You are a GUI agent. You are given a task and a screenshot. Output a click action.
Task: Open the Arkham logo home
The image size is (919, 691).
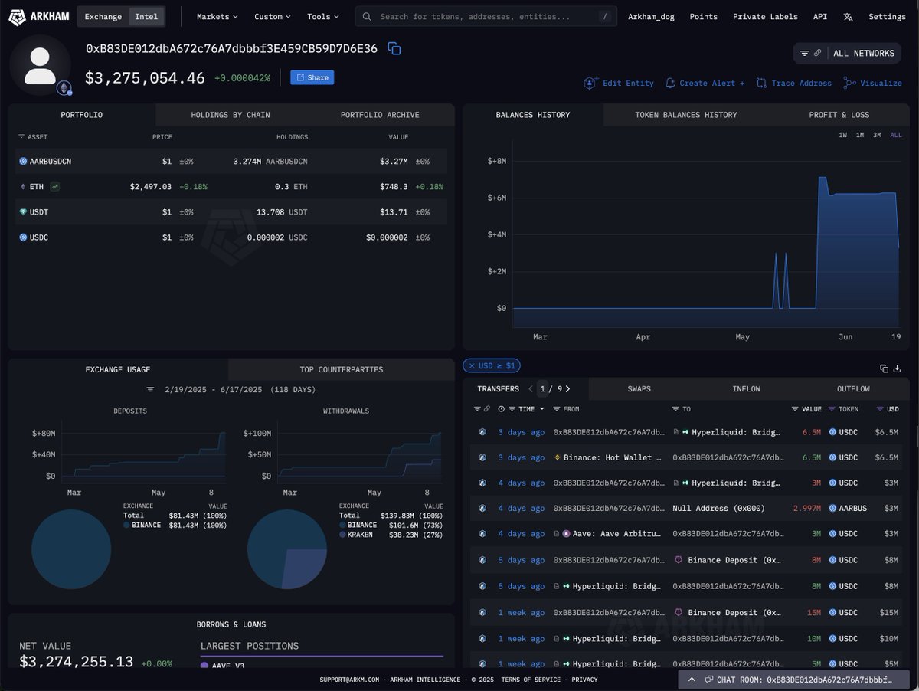38,16
